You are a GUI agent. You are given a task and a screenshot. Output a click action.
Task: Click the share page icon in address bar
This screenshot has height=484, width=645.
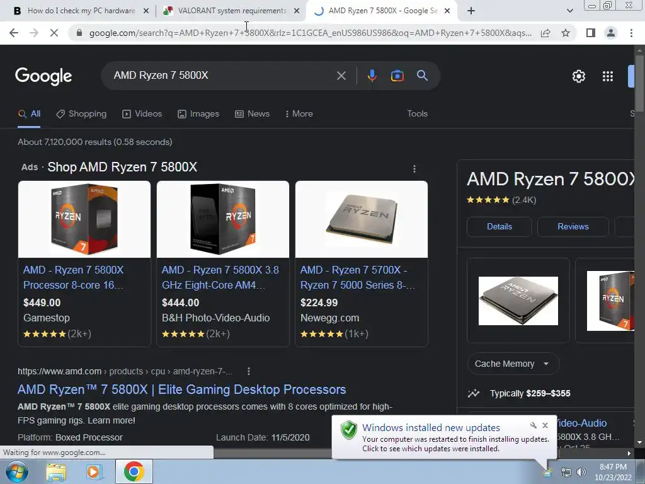(545, 33)
